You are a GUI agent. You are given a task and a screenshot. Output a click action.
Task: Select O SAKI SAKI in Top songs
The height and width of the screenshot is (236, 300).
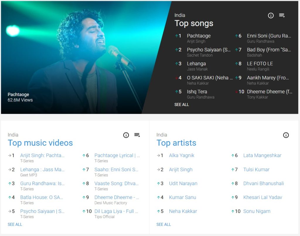pos(210,78)
